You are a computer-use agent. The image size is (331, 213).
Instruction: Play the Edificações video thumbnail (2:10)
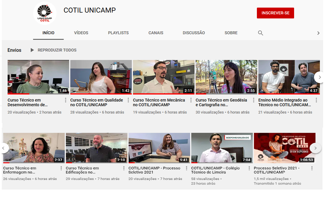click(x=96, y=148)
